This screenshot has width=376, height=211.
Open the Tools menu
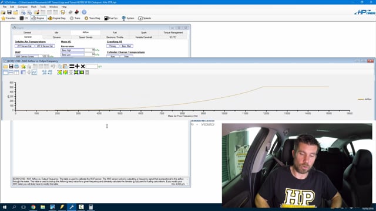43,7
